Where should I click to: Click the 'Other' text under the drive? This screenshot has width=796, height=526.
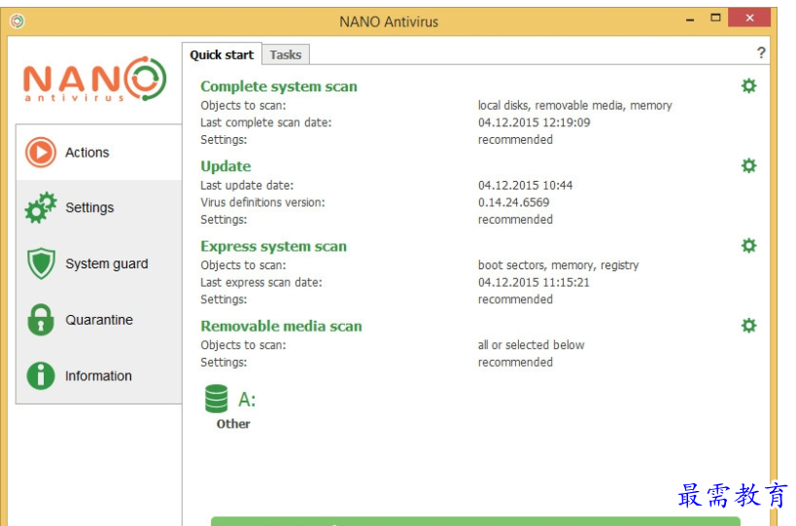click(233, 424)
